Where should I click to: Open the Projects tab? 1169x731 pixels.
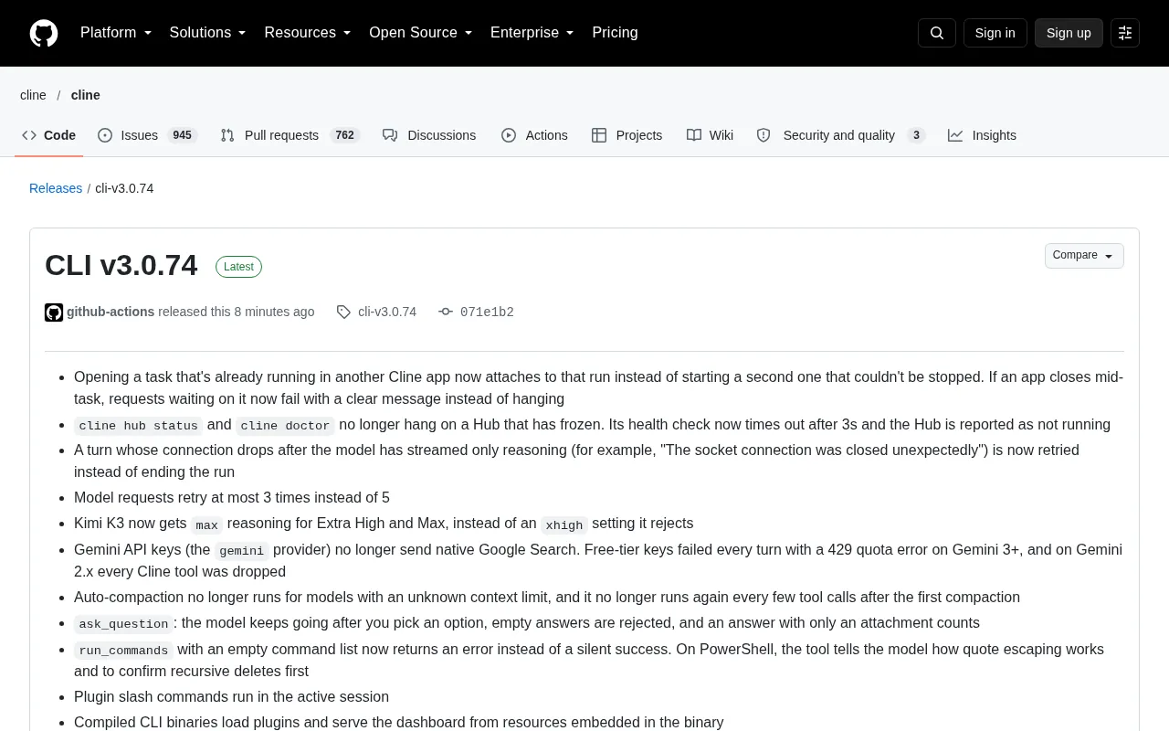coord(627,135)
